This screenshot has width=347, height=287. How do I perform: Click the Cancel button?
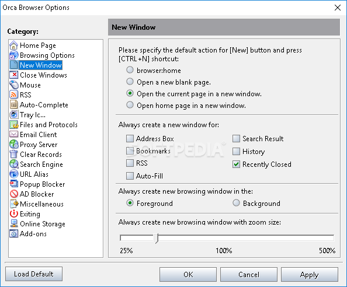pos(249,274)
